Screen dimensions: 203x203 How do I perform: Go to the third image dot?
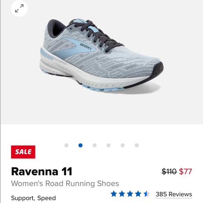click(x=94, y=145)
